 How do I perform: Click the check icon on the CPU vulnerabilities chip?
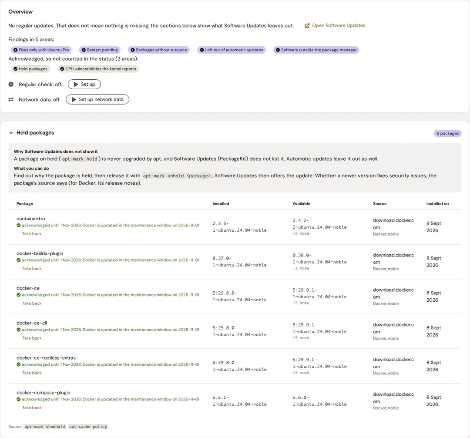click(x=62, y=69)
